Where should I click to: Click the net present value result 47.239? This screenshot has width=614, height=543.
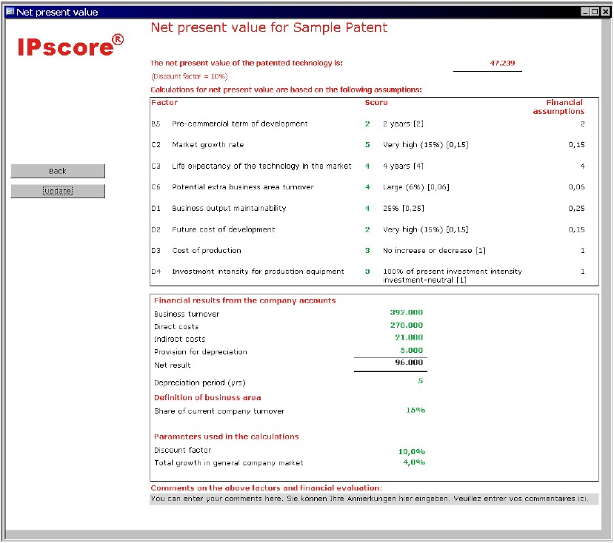point(501,64)
